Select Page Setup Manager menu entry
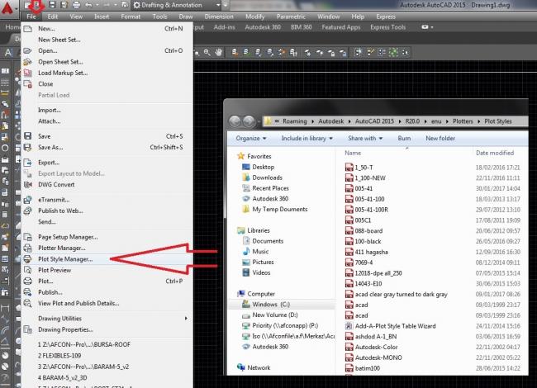Image resolution: width=537 pixels, height=388 pixels. (74, 236)
